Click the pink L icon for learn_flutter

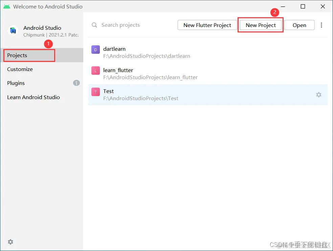tap(95, 71)
